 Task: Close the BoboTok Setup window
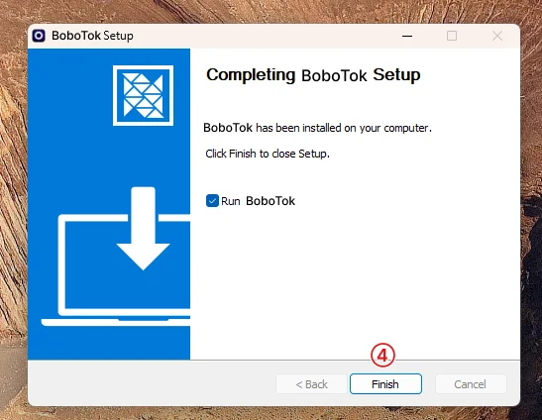coord(497,36)
